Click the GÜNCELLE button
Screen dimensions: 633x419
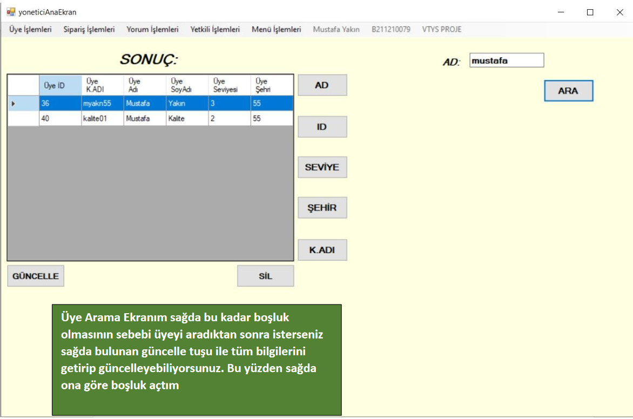pyautogui.click(x=36, y=276)
